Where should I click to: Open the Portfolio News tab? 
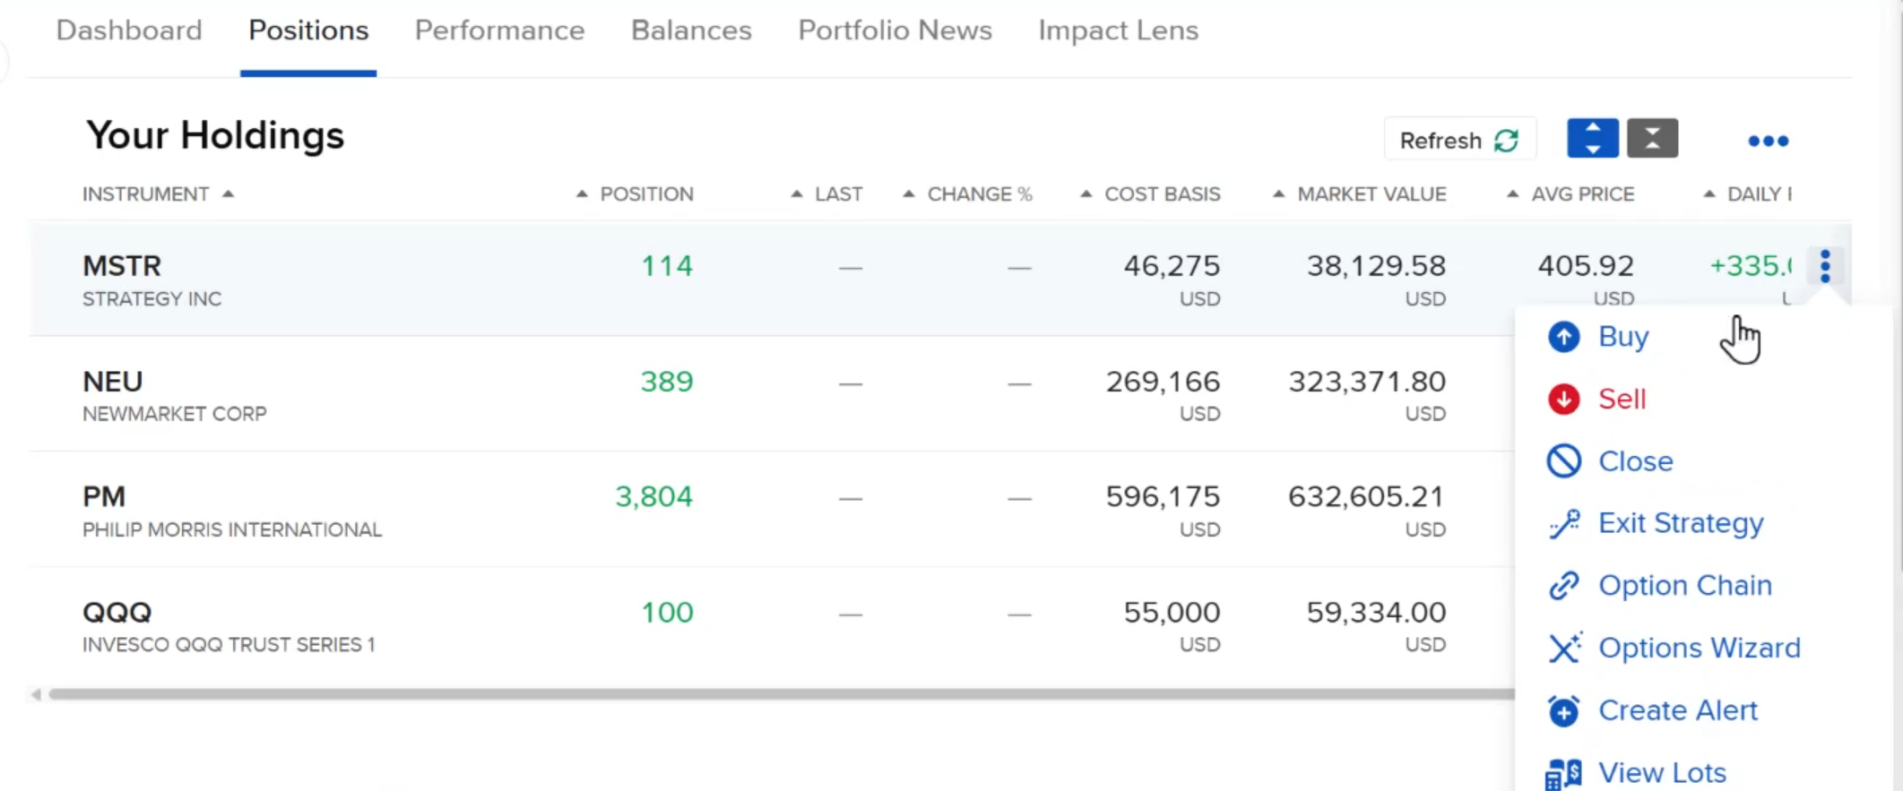(895, 30)
